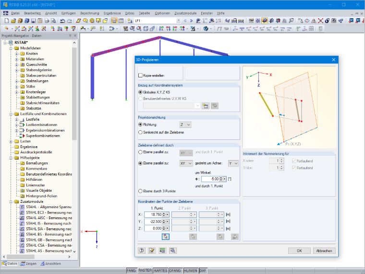365x274 pixels.
Task: Select Senkrecht auf die Zielebene option
Action: point(140,132)
